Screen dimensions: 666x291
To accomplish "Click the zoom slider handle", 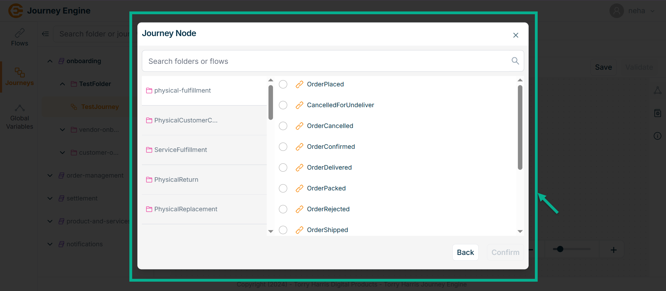I will coord(560,249).
